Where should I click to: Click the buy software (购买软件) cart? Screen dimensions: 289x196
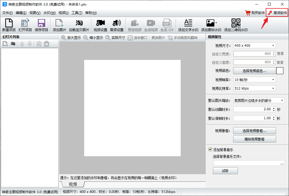[x=255, y=13]
